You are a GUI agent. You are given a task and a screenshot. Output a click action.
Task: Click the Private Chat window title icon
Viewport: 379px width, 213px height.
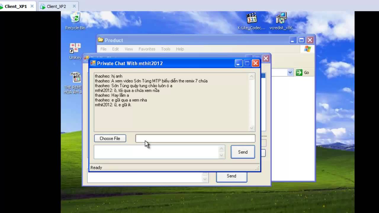click(93, 63)
